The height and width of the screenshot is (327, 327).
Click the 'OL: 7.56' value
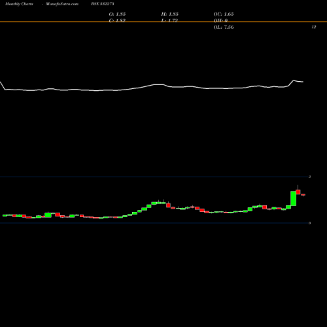[224, 27]
